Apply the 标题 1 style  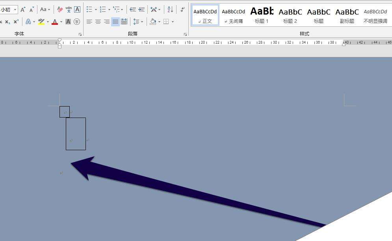point(262,15)
